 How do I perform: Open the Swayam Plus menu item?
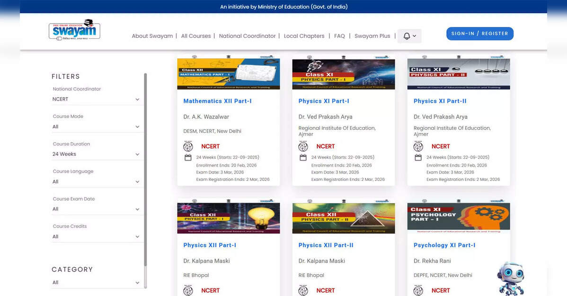(372, 36)
